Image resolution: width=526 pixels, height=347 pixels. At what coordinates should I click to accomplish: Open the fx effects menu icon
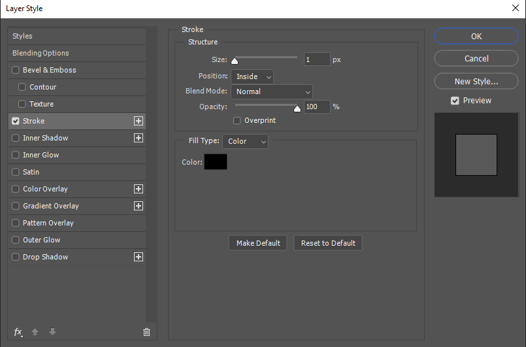18,332
